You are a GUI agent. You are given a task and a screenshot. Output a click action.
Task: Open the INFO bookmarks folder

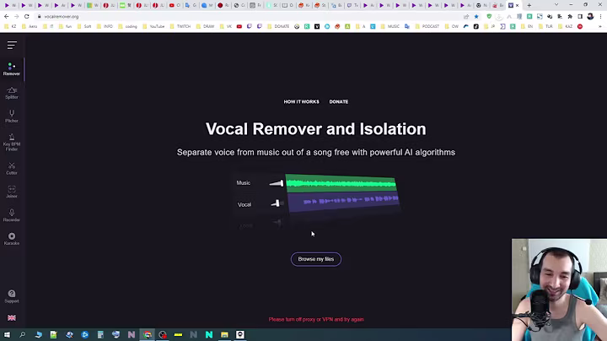105,26
